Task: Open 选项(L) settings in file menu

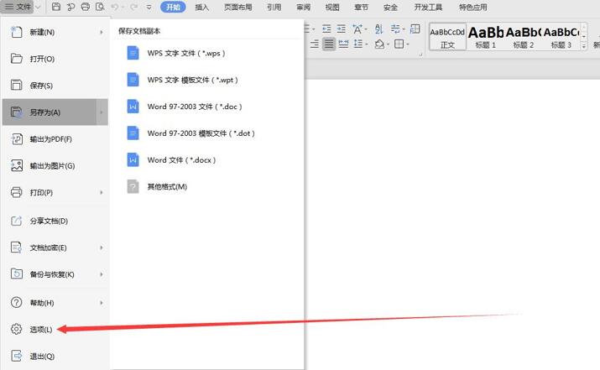Action: click(55, 329)
